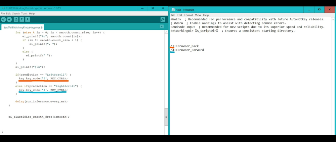Open Arduino Help menu
The height and width of the screenshot is (142, 336).
32,14
